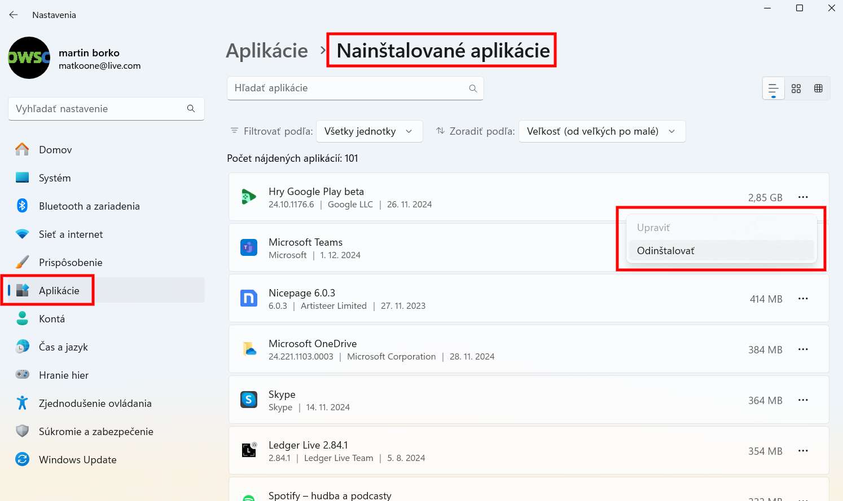Click the Microsoft Teams app name
This screenshot has width=843, height=501.
coord(305,242)
